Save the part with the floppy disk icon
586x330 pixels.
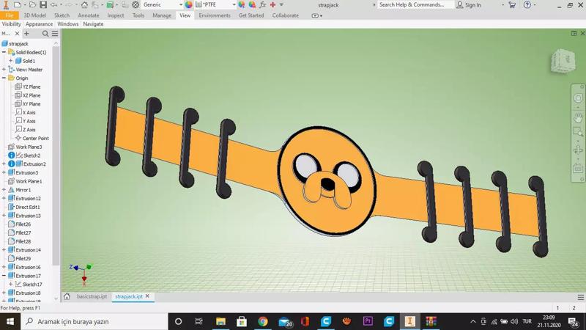pos(43,5)
